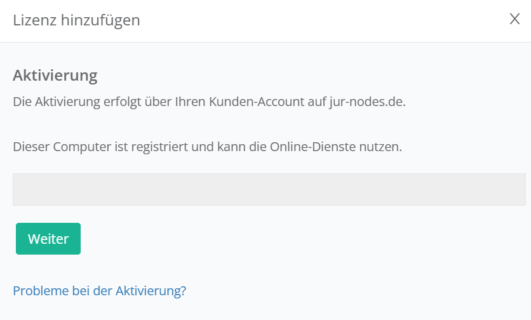
Task: Open the 'Probleme bei der Aktivierung?' link
Action: 99,291
